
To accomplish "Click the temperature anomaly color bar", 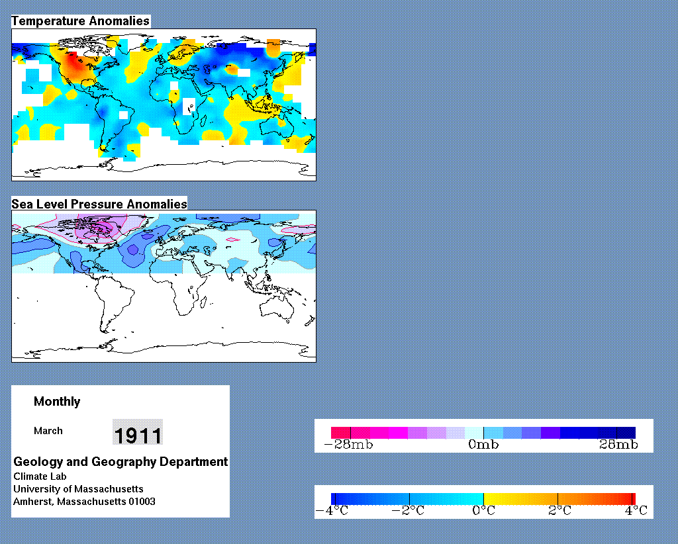I will (483, 499).
